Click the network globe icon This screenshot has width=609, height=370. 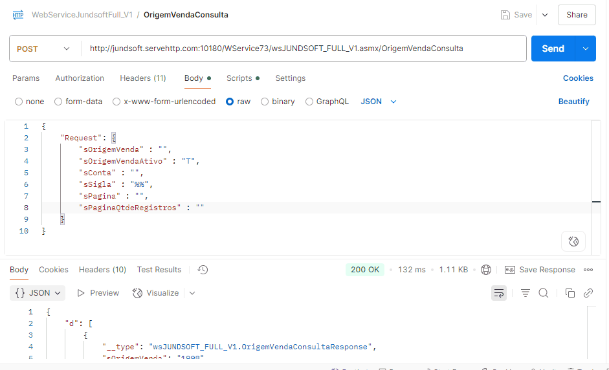[x=486, y=270]
